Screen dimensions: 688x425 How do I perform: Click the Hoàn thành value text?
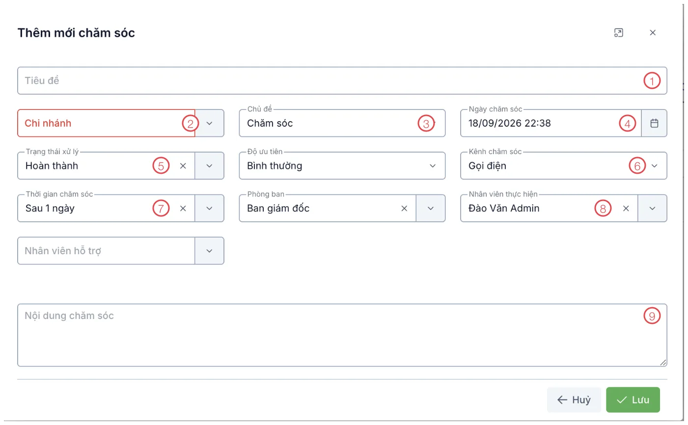[52, 166]
